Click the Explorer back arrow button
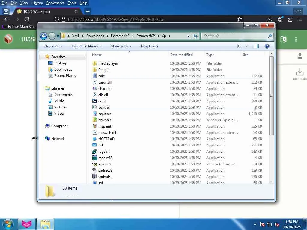The width and height of the screenshot is (307, 230). tap(44, 36)
